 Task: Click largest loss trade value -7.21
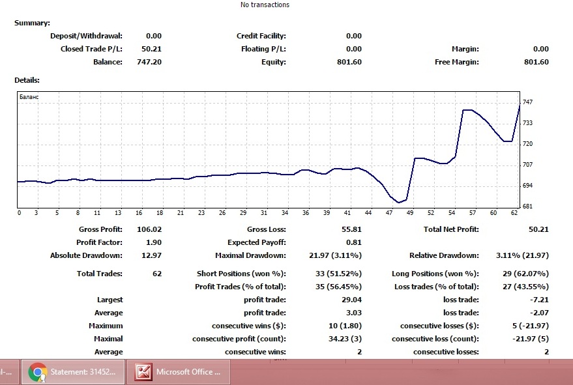point(539,300)
